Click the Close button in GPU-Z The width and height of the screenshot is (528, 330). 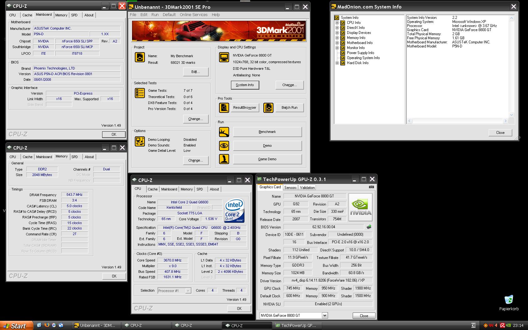click(x=364, y=316)
